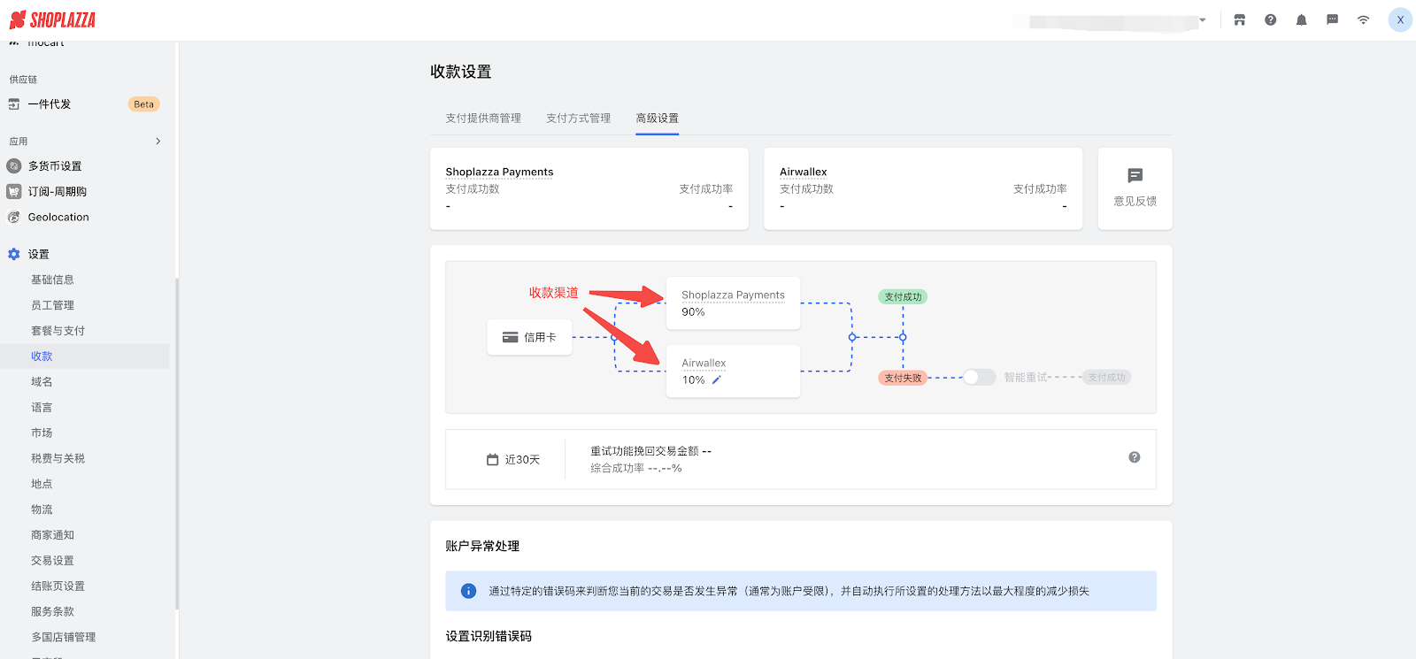Viewport: 1416px width, 659px height.
Task: Click the wifi network status icon
Action: point(1363,19)
